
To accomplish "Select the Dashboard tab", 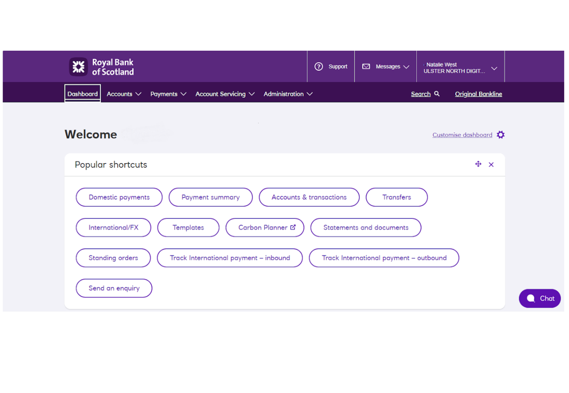I will [82, 94].
